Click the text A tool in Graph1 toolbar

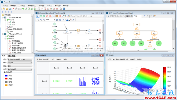click(73, 20)
